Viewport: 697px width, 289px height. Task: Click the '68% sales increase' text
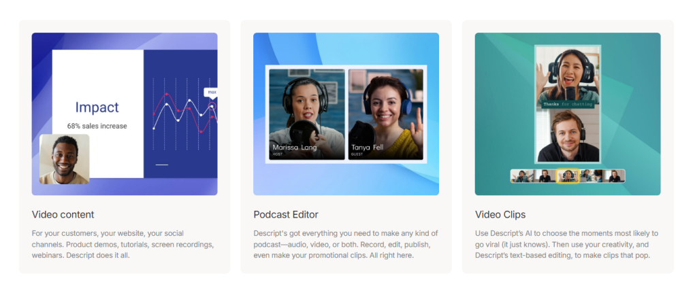[x=97, y=126]
